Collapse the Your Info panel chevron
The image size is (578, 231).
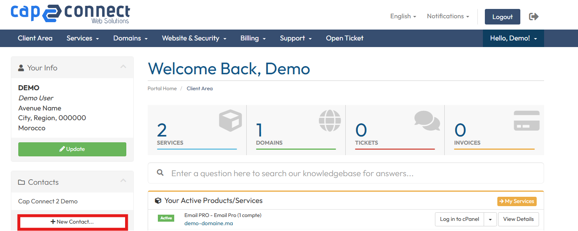click(x=123, y=67)
